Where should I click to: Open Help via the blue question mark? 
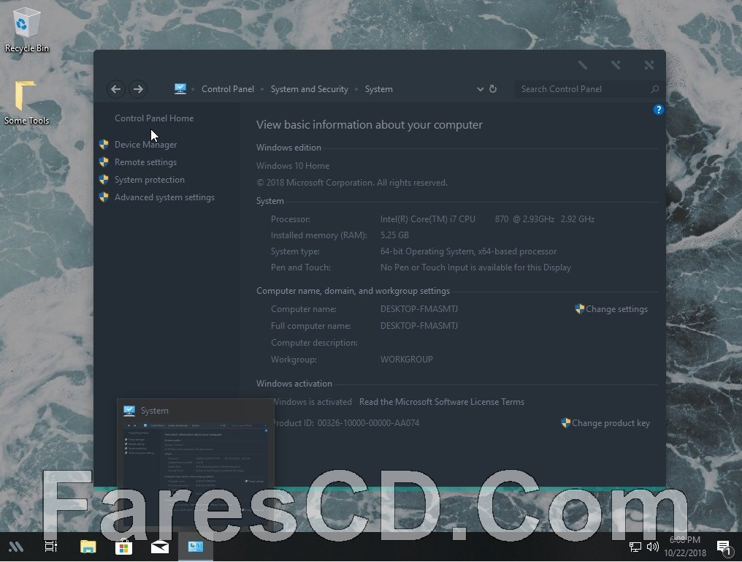(x=658, y=110)
